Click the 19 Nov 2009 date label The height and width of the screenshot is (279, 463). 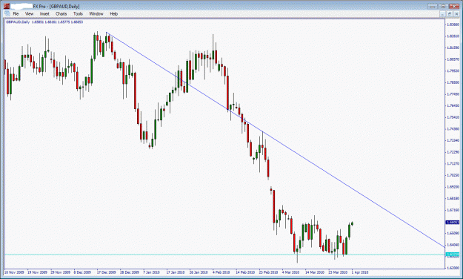(38, 272)
